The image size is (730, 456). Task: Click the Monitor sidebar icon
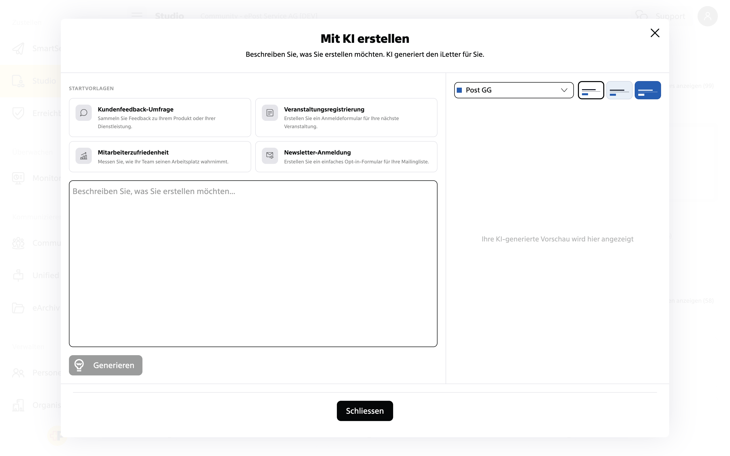coord(18,178)
